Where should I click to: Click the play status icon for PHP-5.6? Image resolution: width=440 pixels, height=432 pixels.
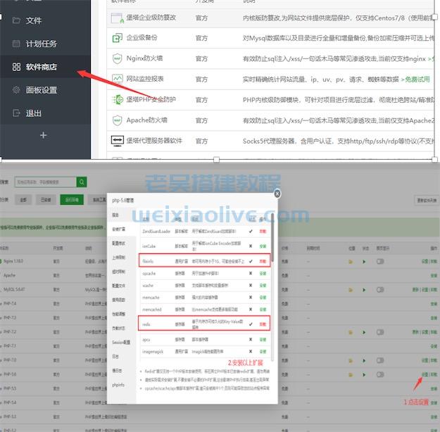pos(364,374)
